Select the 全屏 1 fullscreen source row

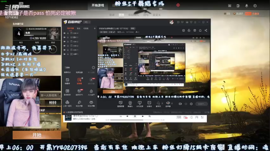pyautogui.click(x=79, y=54)
